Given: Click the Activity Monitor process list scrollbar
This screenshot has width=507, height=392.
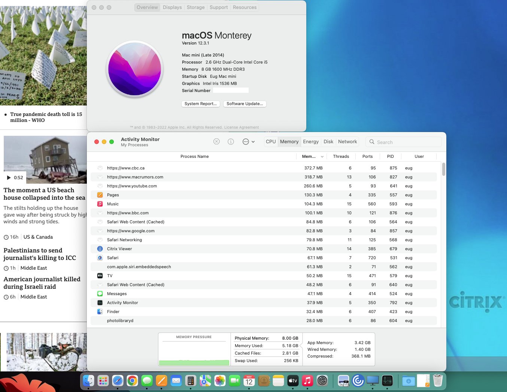Looking at the screenshot, I should [x=444, y=169].
